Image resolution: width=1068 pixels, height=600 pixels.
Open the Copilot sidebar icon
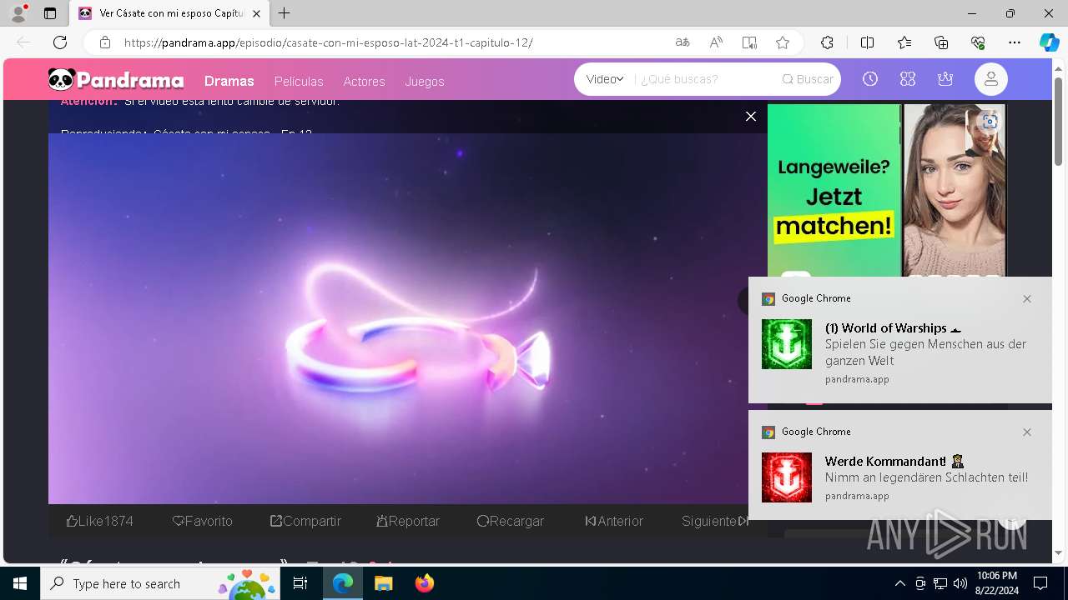coord(1049,42)
